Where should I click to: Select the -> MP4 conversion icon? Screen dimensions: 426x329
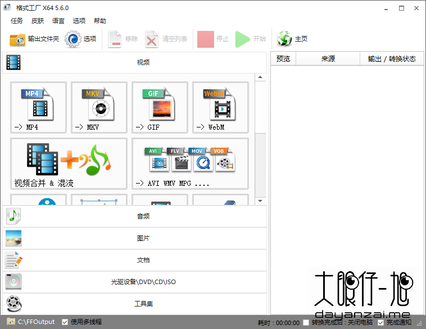coord(38,107)
